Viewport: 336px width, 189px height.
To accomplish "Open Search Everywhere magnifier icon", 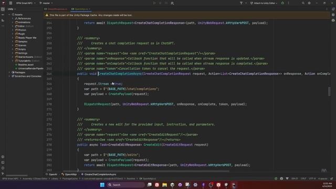I will (x=303, y=3).
